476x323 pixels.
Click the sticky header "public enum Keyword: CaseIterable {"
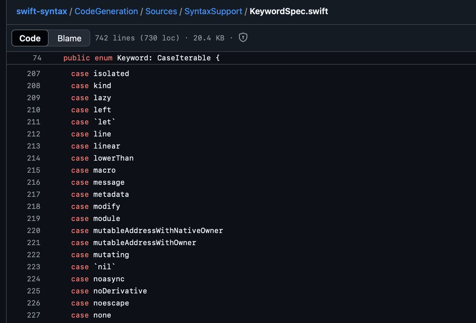pyautogui.click(x=142, y=58)
